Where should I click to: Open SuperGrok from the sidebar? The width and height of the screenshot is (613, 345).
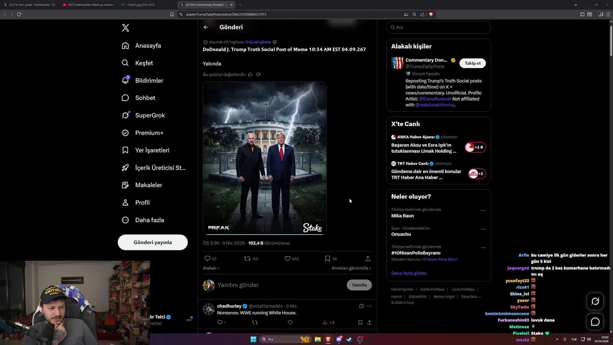143,115
